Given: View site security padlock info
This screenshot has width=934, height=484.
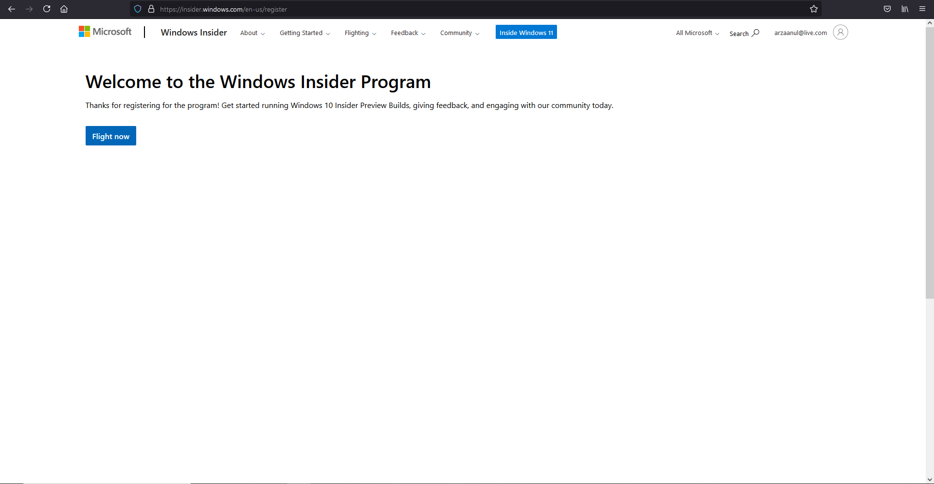Looking at the screenshot, I should click(x=151, y=9).
